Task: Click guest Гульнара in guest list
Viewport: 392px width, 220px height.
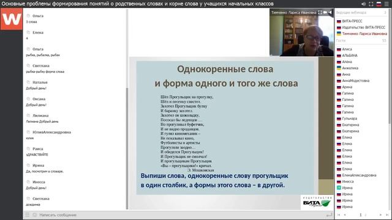Action: tap(350, 119)
